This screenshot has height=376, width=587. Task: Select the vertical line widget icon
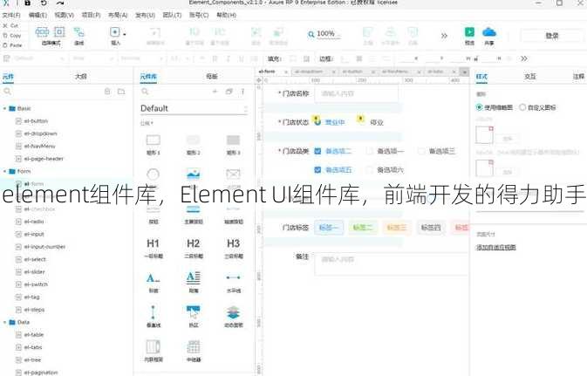[x=154, y=312]
